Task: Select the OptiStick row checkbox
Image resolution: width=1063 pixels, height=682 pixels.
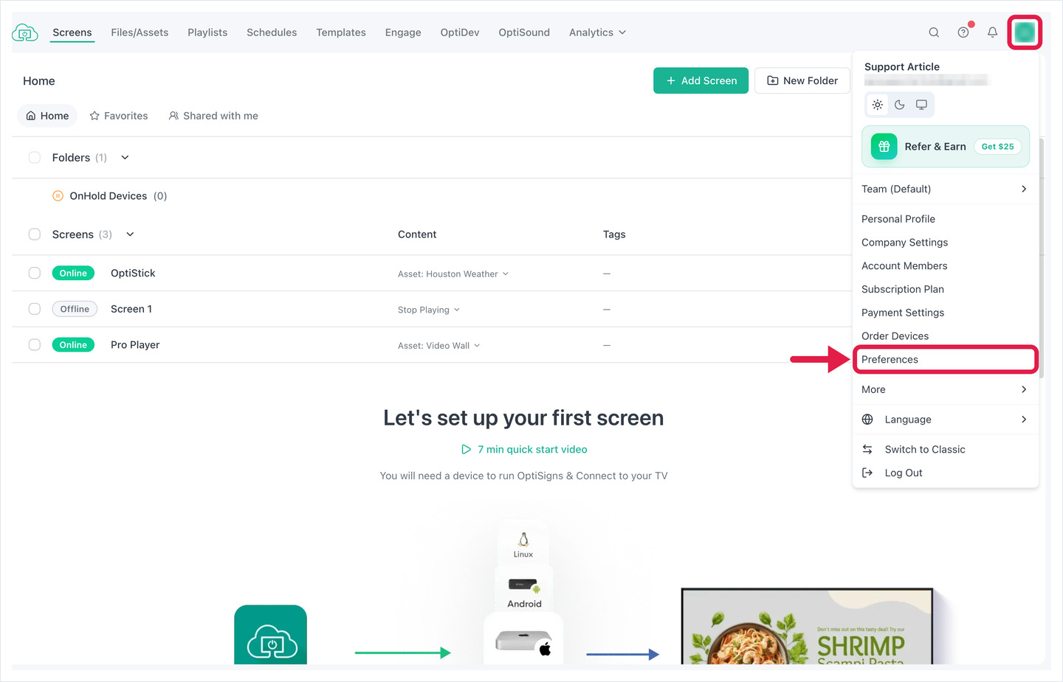Action: 35,273
